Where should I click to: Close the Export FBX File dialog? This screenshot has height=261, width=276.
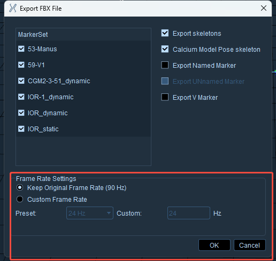pos(264,8)
